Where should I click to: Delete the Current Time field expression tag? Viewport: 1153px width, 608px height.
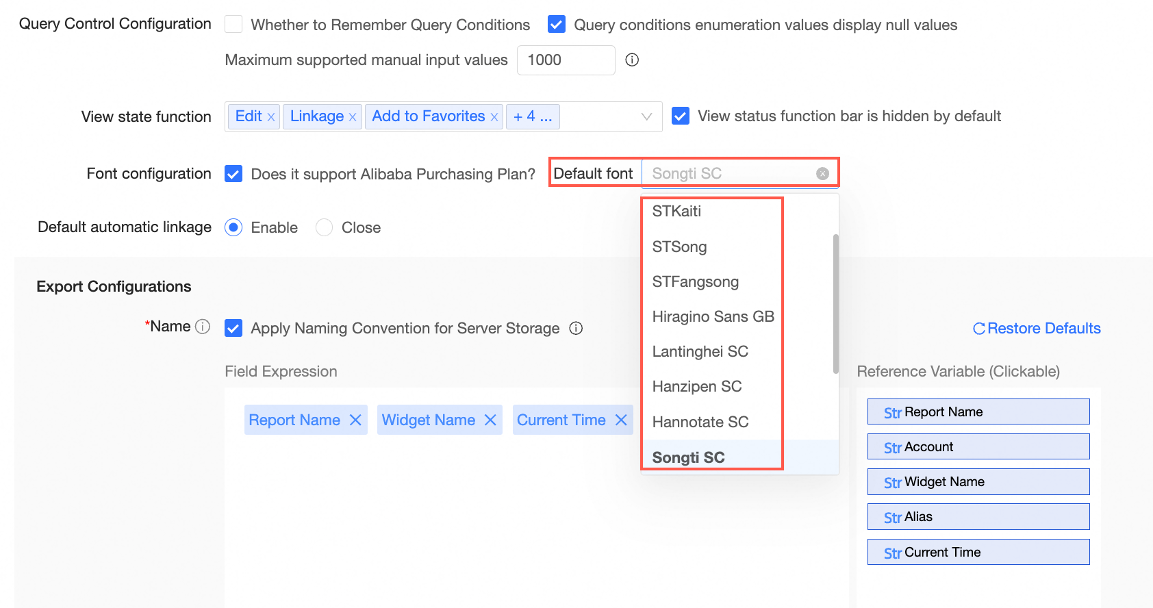[x=621, y=420]
